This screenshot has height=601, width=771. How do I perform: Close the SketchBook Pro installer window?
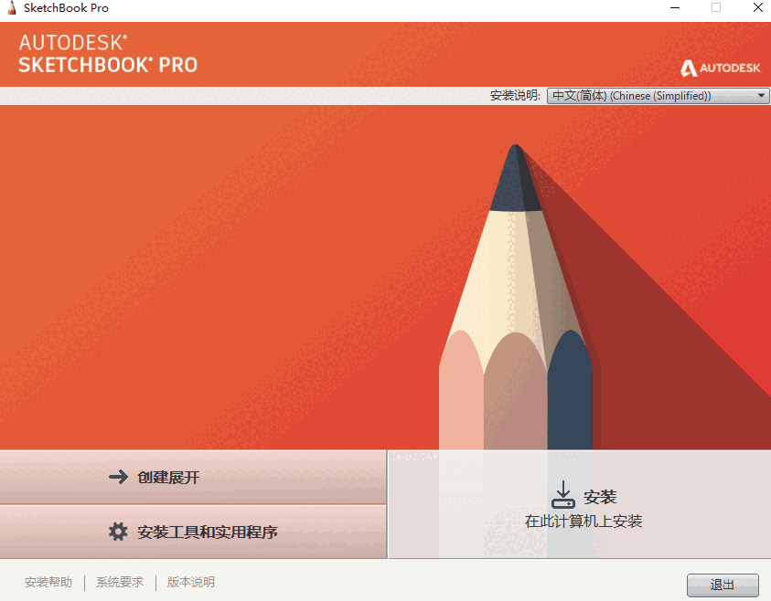(x=757, y=8)
